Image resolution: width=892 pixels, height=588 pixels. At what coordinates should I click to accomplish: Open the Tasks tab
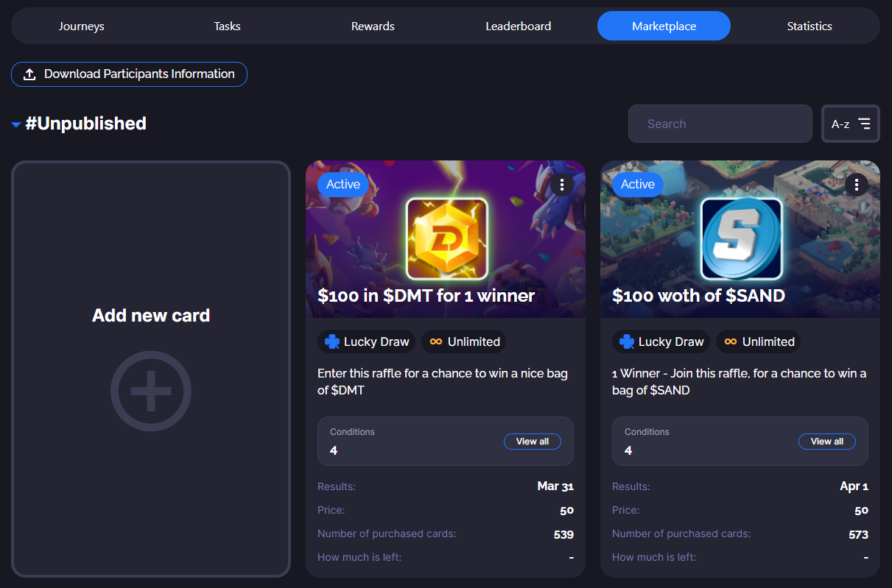click(228, 26)
